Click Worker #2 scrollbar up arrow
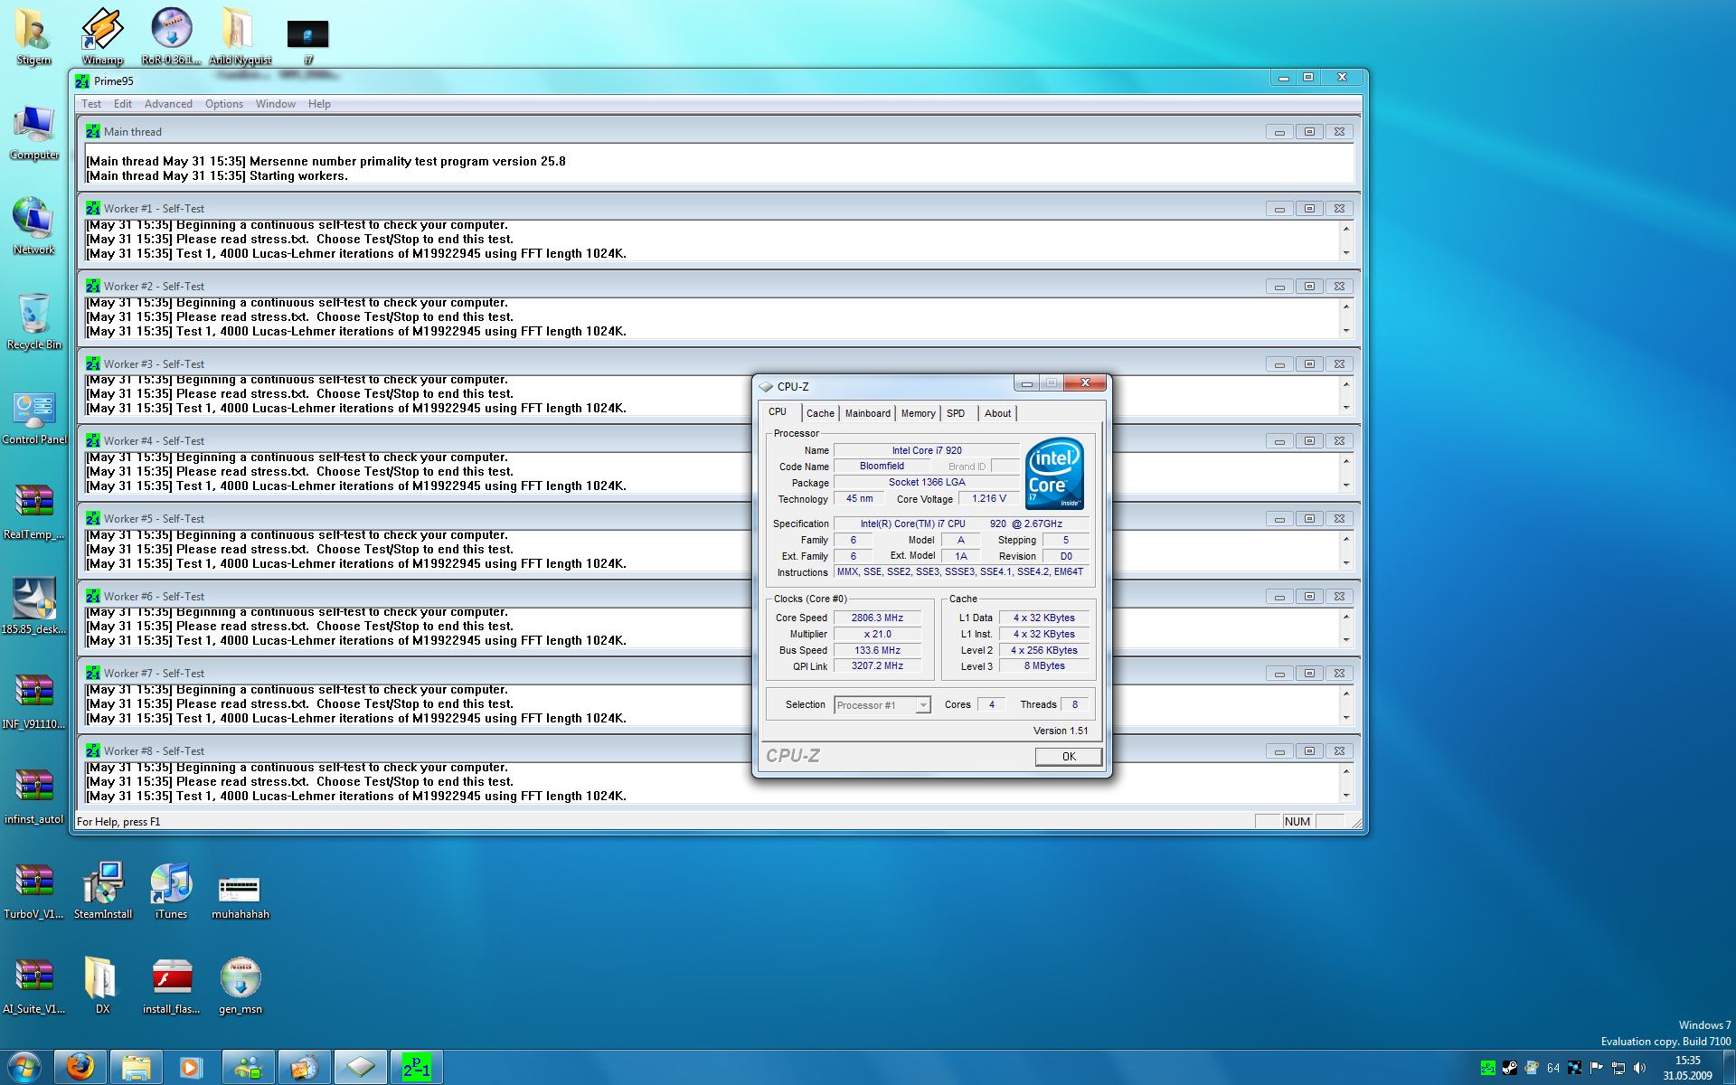 click(1346, 306)
